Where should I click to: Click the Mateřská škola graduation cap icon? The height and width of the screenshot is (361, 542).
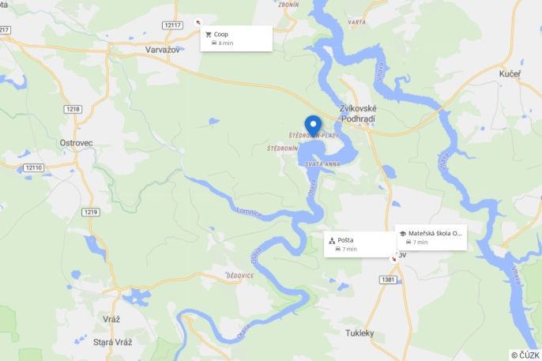pyautogui.click(x=403, y=234)
